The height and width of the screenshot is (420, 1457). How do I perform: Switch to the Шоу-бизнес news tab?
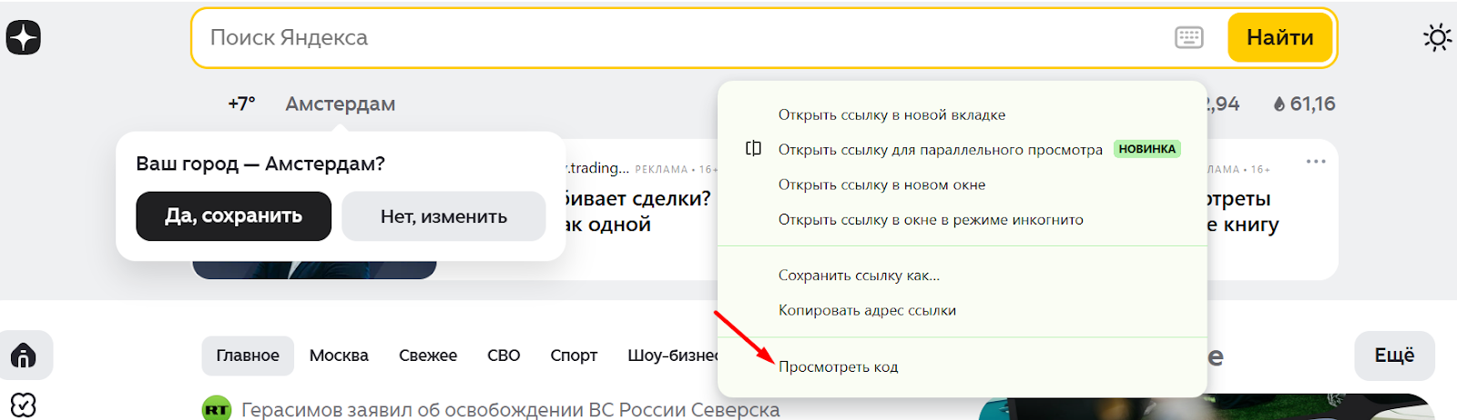coord(672,355)
